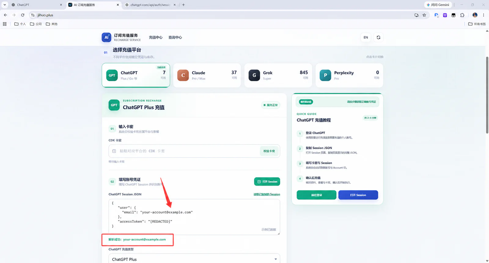The height and width of the screenshot is (263, 489).
Task: Click the refresh icon beside the EN button
Action: pos(378,37)
